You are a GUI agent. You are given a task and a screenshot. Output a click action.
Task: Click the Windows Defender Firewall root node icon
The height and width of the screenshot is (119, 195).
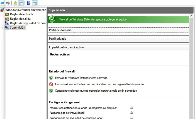point(3,10)
